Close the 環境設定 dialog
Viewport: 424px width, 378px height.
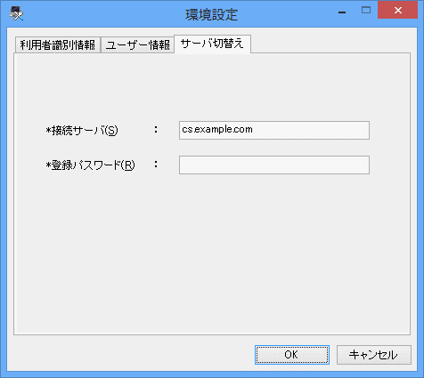coord(397,11)
